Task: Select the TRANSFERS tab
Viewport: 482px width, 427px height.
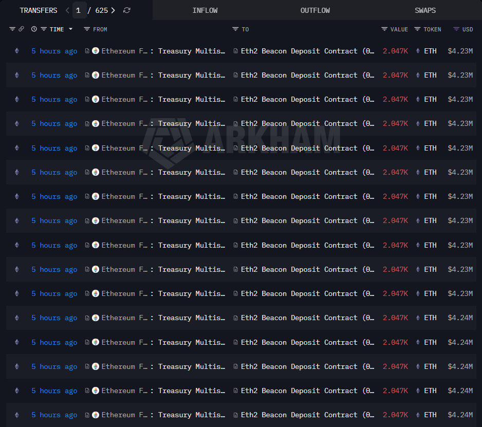Action: click(x=39, y=10)
